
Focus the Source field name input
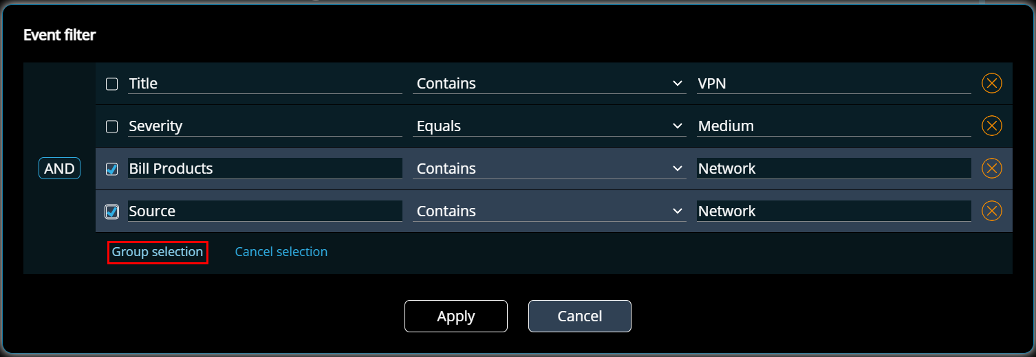pos(265,211)
